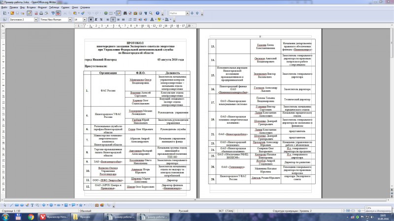394x221 pixels.
Task: Open Data sources icon
Action: 140,13
